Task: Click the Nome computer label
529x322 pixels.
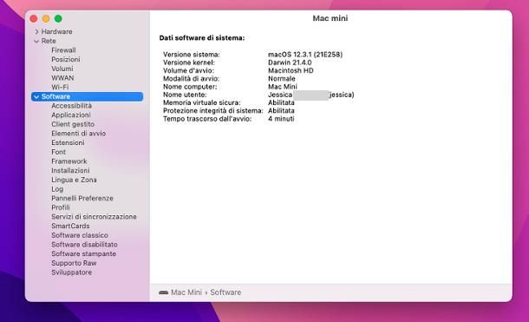Action: (190, 87)
